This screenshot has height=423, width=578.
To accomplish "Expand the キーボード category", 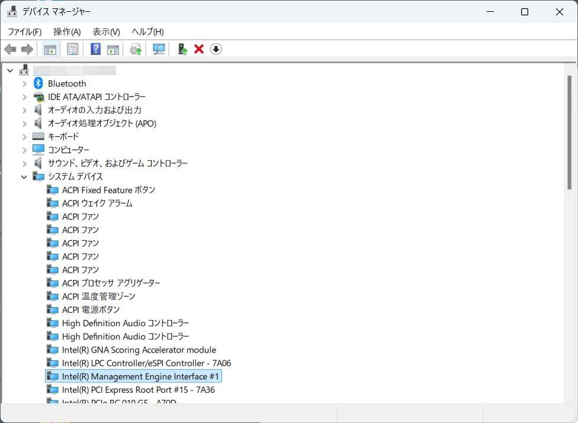I will pyautogui.click(x=24, y=137).
